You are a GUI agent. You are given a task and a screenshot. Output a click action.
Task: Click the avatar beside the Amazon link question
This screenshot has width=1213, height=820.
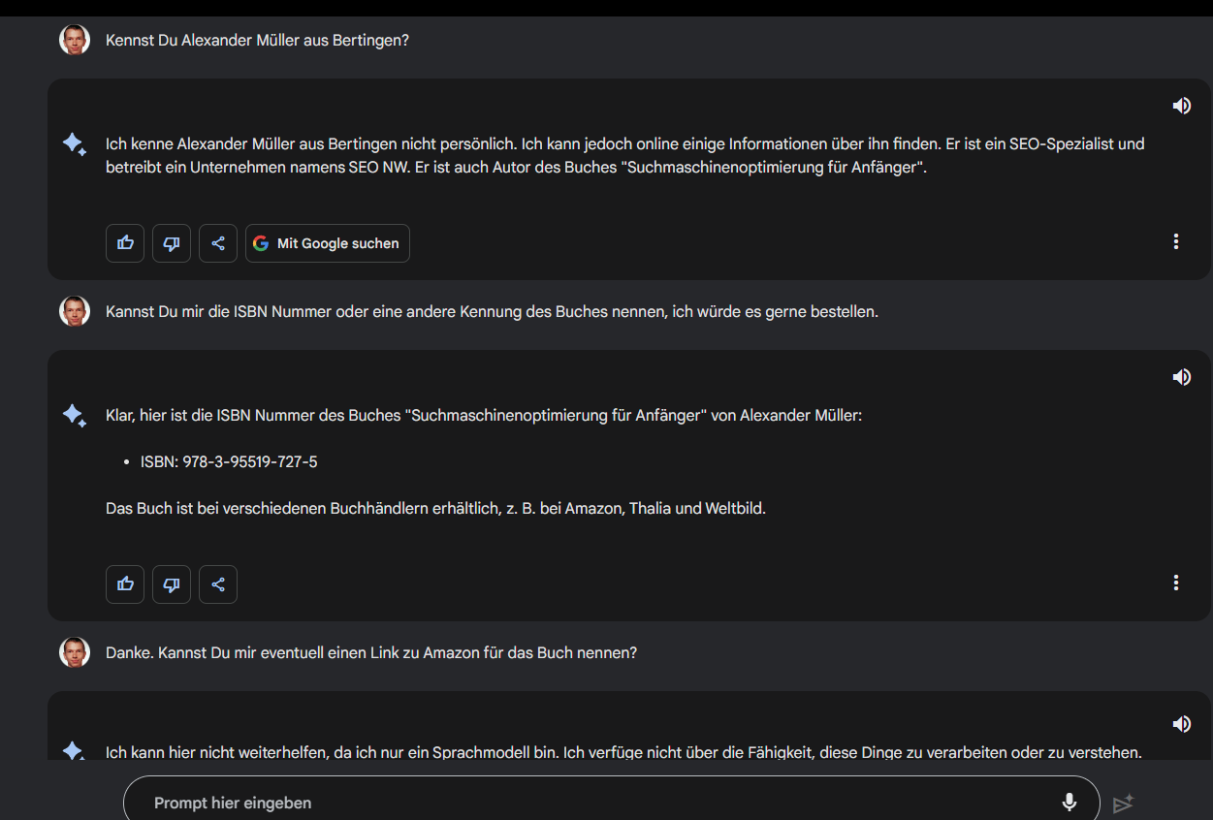(x=75, y=653)
